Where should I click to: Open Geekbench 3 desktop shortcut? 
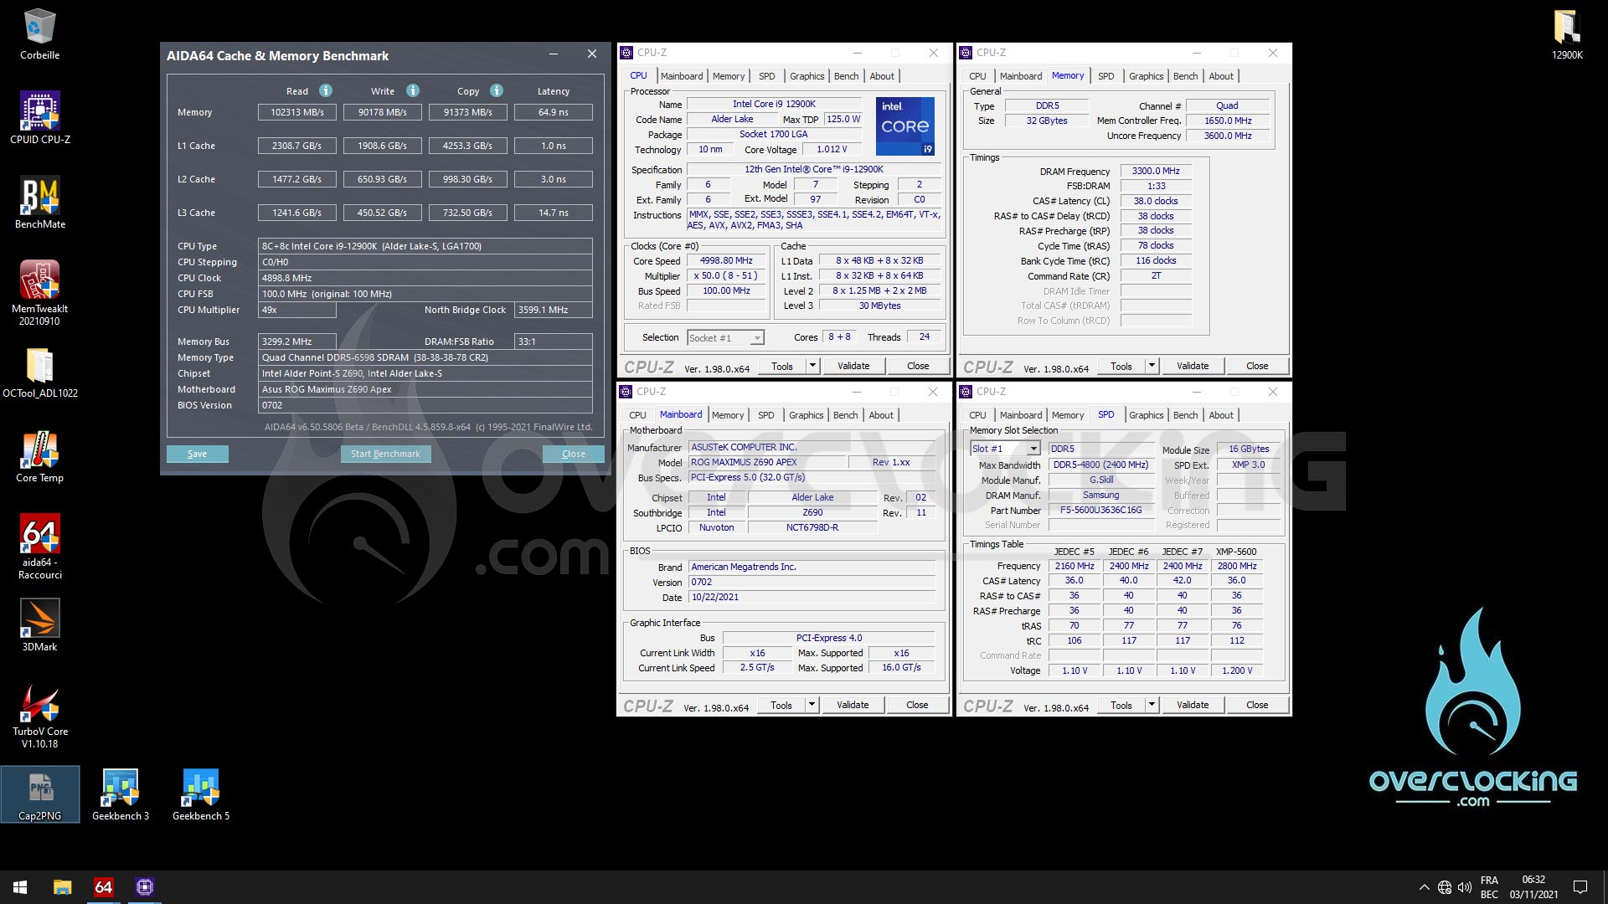120,794
